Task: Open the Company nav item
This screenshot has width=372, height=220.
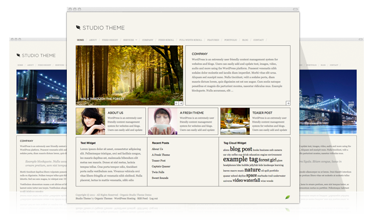Action: pos(148,40)
